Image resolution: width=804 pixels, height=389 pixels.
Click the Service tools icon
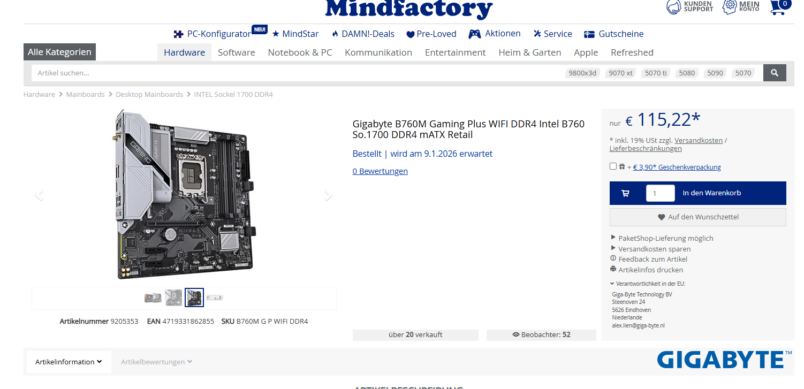537,34
